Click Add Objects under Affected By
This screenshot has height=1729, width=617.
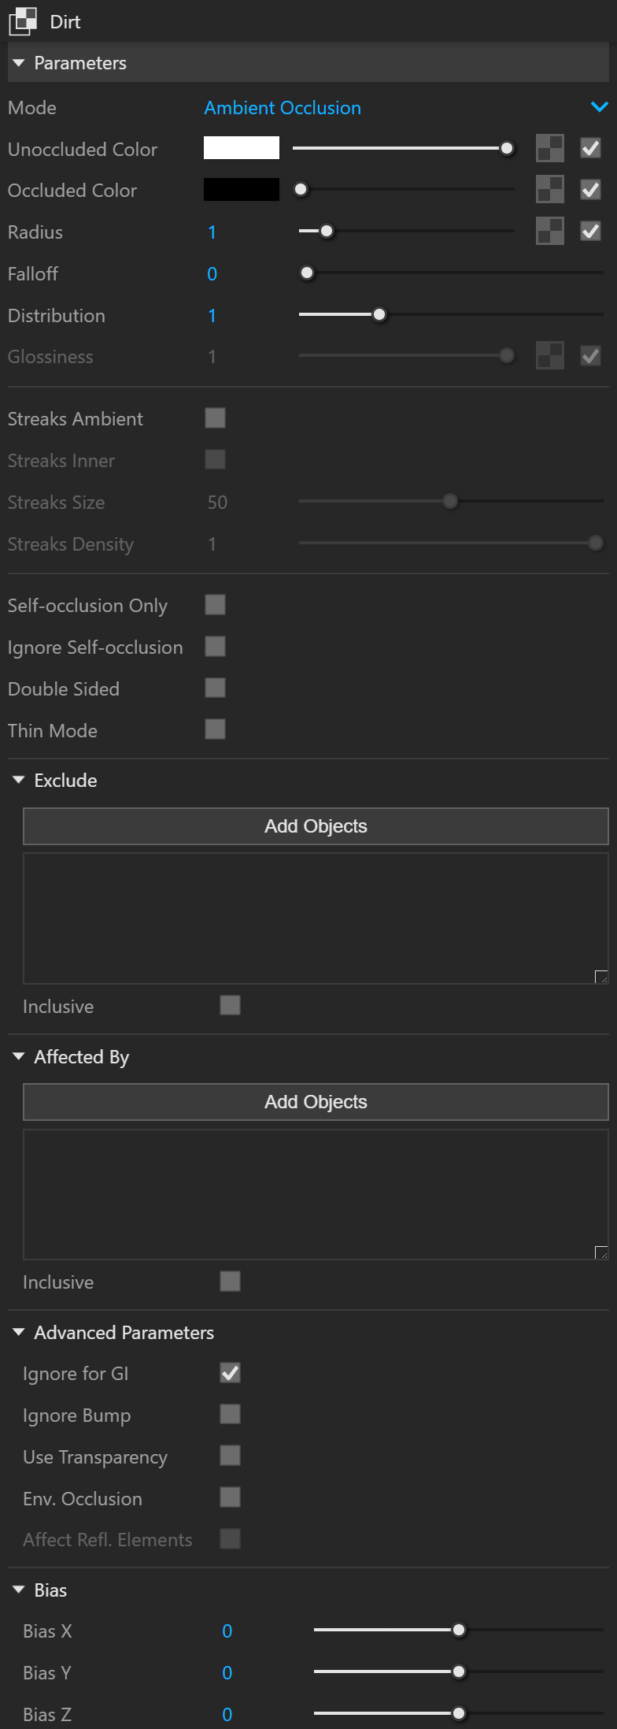tap(316, 1102)
